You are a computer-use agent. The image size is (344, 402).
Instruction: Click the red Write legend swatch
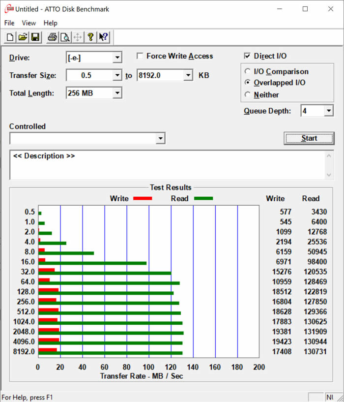pyautogui.click(x=143, y=198)
